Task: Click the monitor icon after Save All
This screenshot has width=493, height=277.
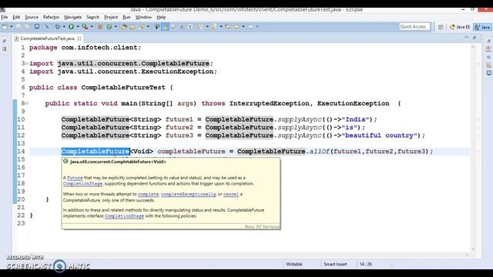Action: click(37, 27)
